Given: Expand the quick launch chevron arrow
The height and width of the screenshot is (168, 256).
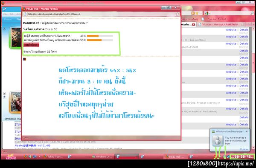Looking at the screenshot, I should click(x=39, y=157).
